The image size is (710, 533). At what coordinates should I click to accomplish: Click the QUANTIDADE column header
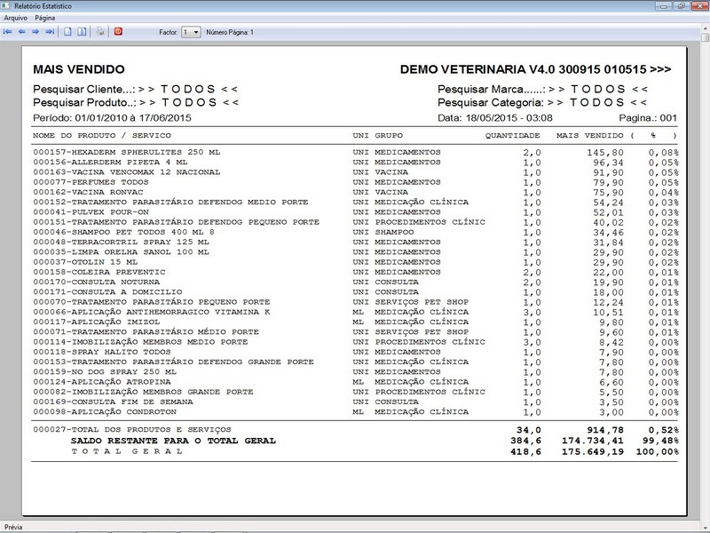coord(513,136)
